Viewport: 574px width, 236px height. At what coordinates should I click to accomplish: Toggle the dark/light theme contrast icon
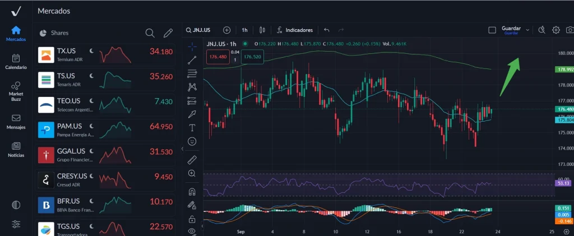16,205
